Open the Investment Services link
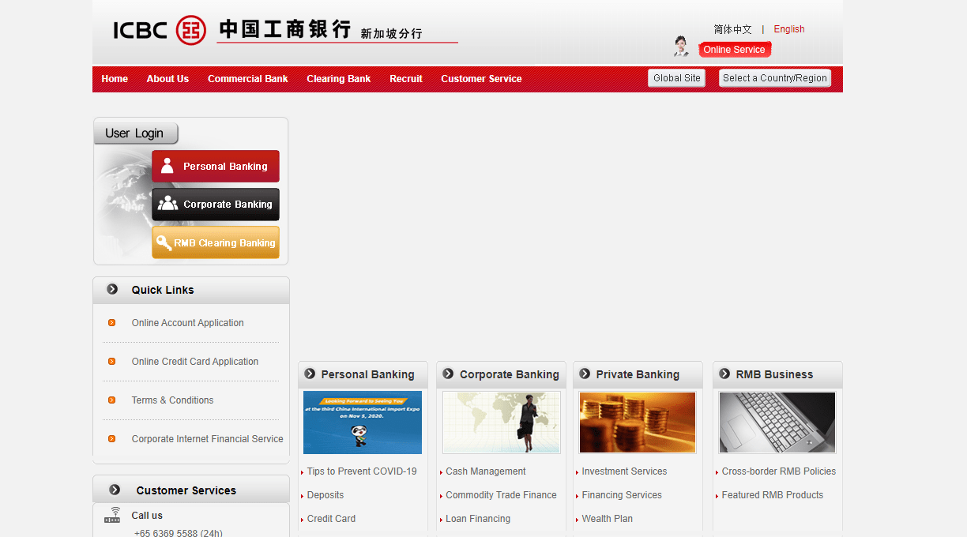The image size is (967, 537). (x=624, y=471)
